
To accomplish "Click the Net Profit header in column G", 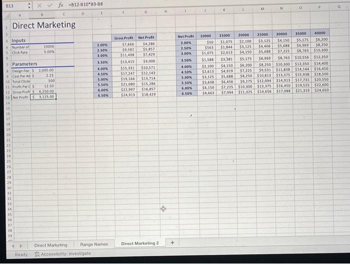I will tap(146, 37).
